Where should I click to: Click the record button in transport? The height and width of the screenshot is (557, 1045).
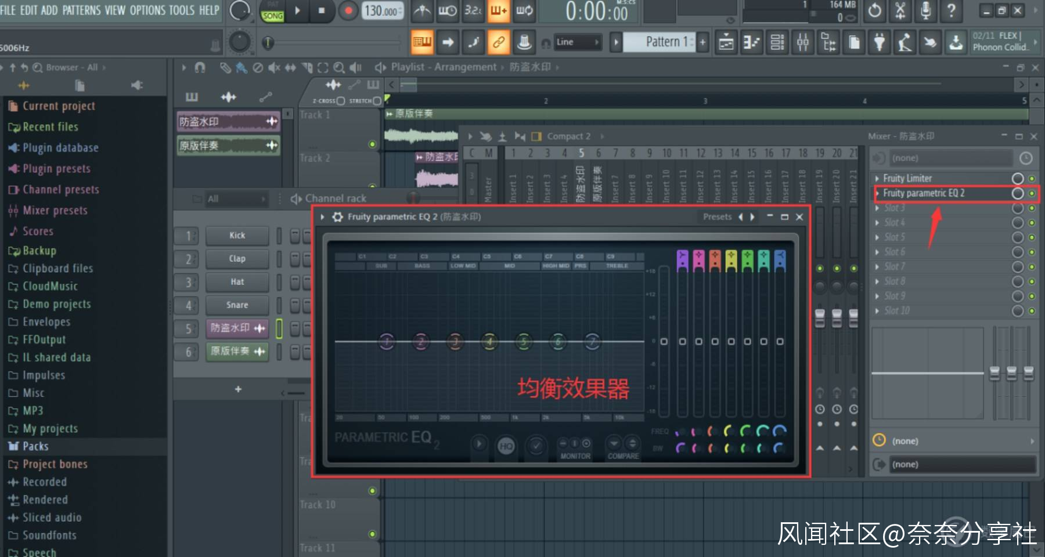tap(348, 10)
